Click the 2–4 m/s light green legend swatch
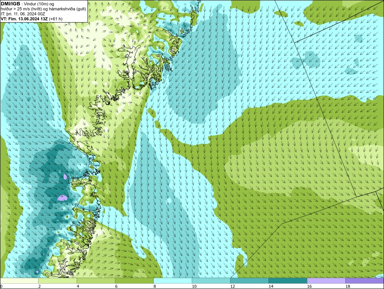Image resolution: width=384 pixels, height=289 pixels. point(58,281)
